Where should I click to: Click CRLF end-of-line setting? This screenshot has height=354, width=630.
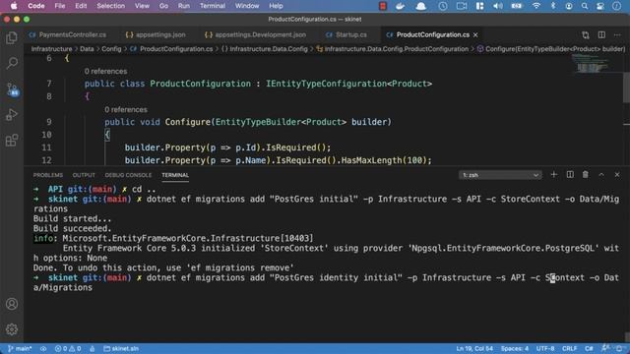pos(569,348)
